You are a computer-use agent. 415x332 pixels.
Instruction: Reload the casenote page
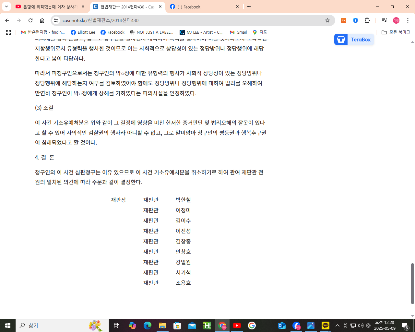[x=30, y=20]
